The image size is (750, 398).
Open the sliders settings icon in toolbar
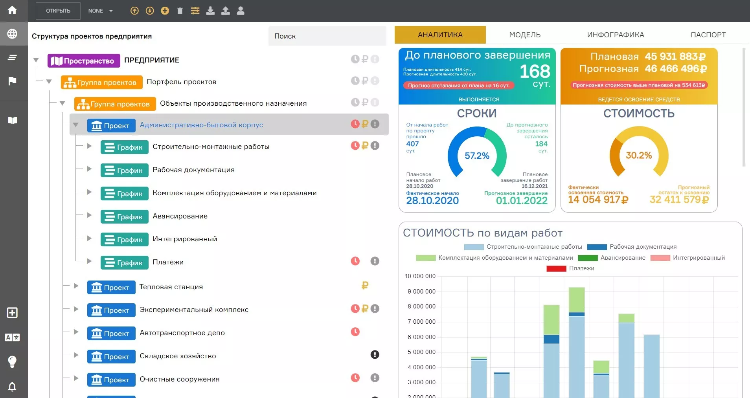pos(195,11)
